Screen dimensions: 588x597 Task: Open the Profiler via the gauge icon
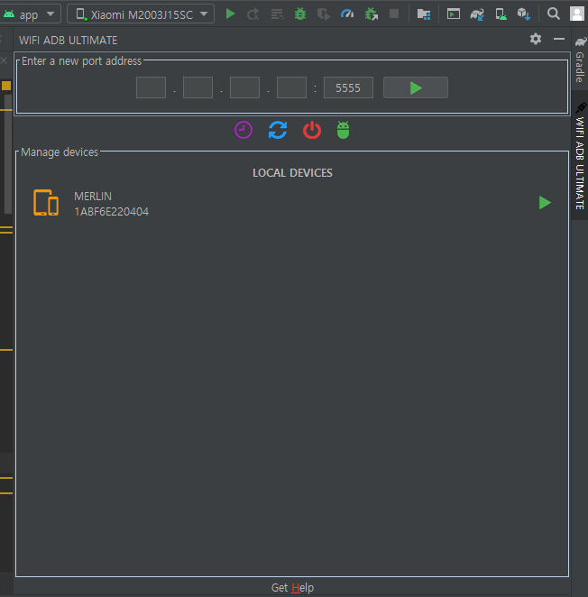[347, 14]
